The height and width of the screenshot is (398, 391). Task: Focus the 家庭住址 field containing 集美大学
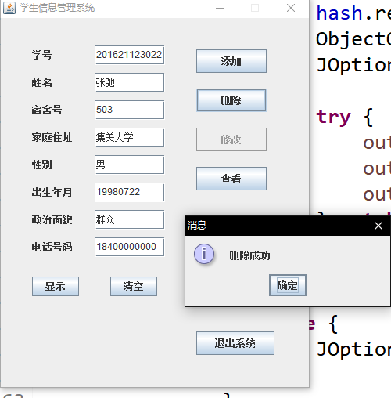click(x=129, y=137)
